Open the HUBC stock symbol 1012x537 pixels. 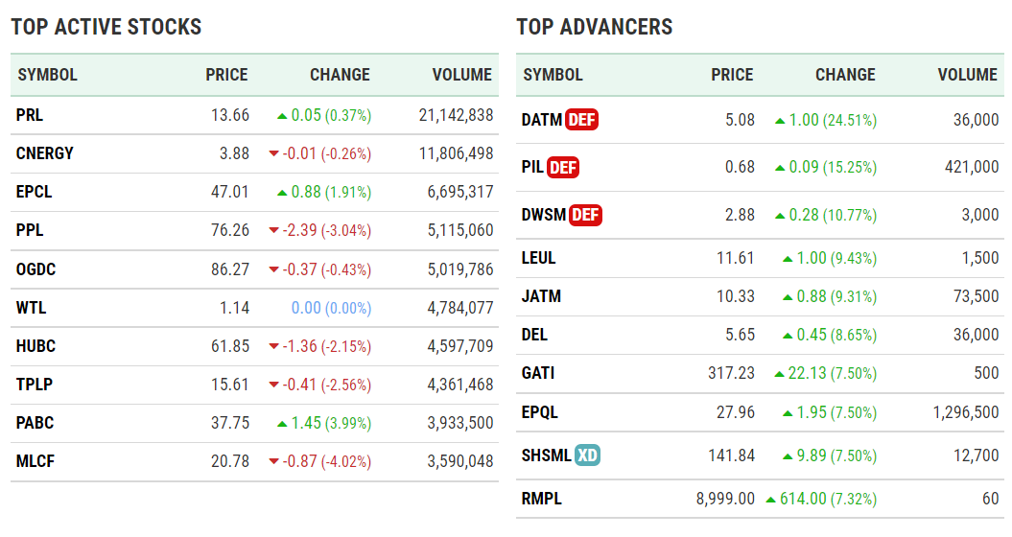(35, 346)
